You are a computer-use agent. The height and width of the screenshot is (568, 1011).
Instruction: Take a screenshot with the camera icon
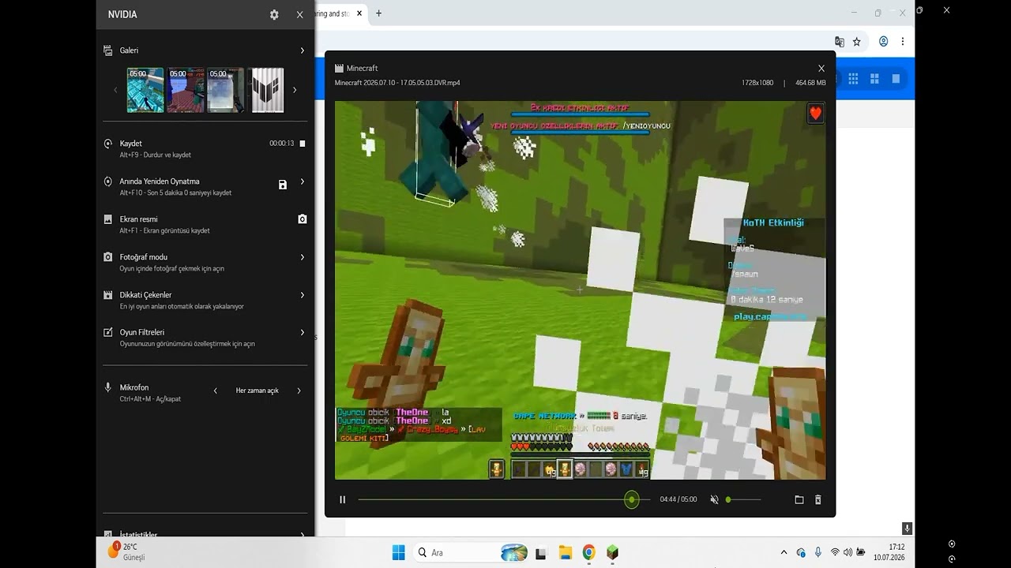[302, 219]
